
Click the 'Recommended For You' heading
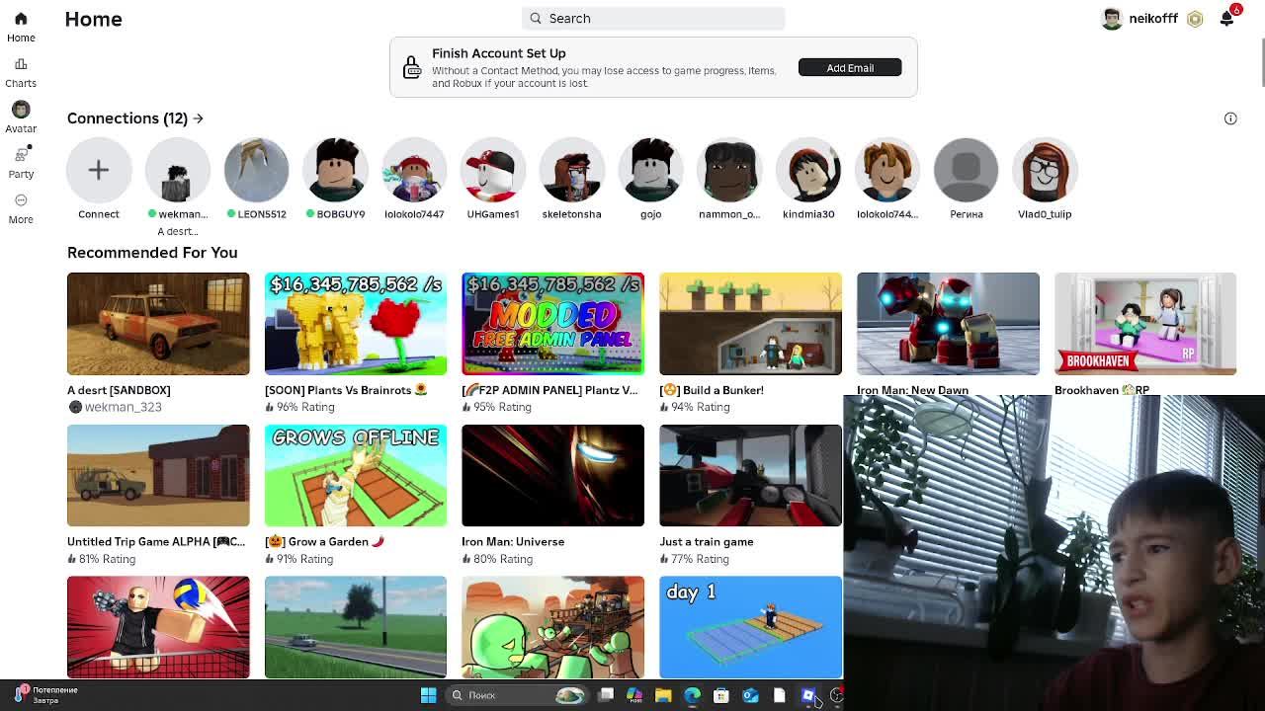click(x=152, y=253)
